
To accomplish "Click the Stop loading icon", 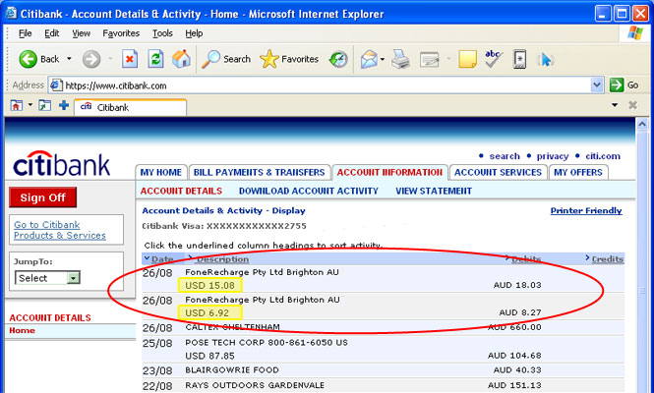I will pos(130,59).
